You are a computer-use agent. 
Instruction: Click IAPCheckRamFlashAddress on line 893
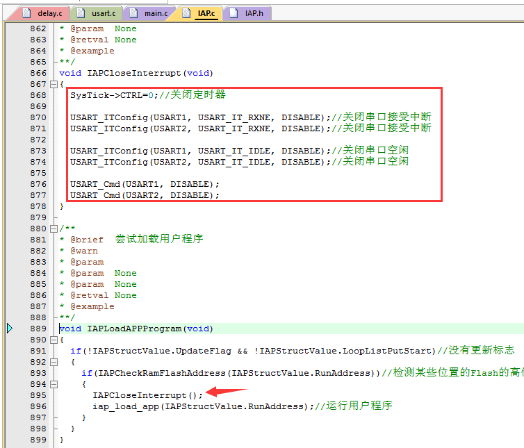pyautogui.click(x=162, y=373)
